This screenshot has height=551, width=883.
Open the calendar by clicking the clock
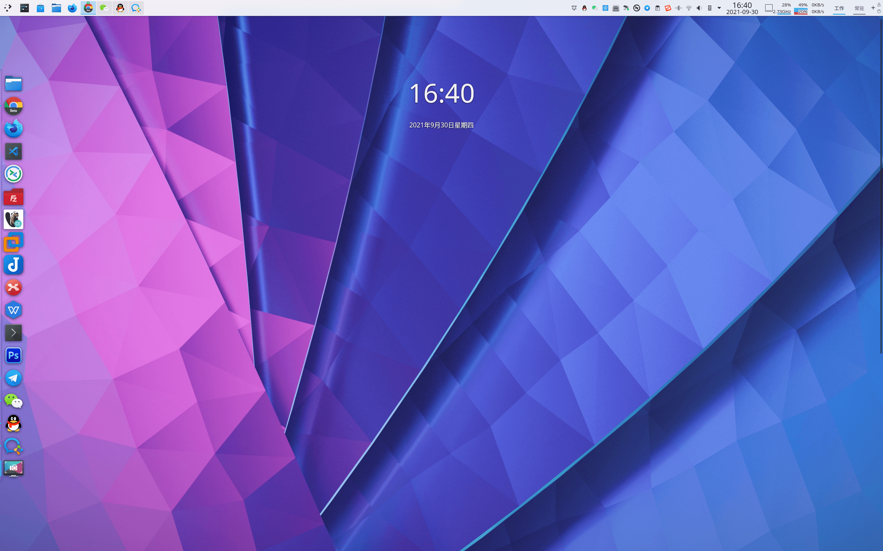[742, 8]
